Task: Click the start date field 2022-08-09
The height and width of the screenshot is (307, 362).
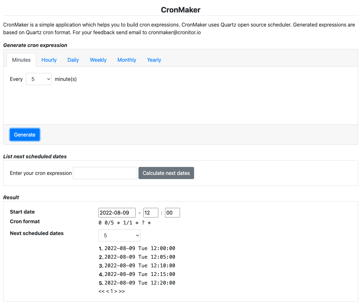Action: tap(117, 213)
